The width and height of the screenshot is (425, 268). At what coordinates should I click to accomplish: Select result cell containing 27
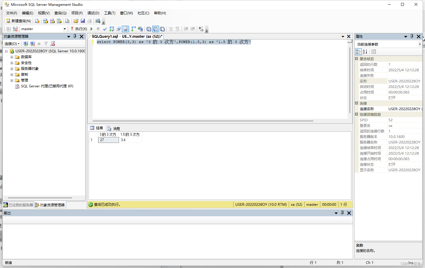tap(108, 140)
